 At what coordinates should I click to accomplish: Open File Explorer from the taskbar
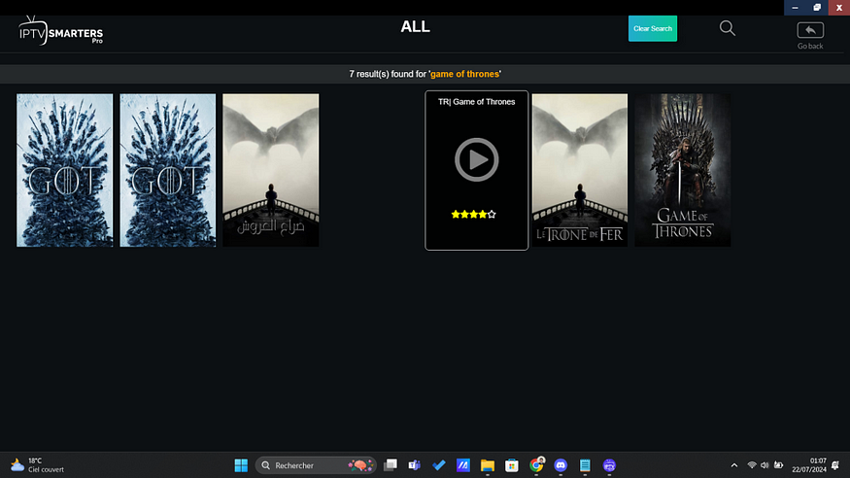pyautogui.click(x=488, y=465)
